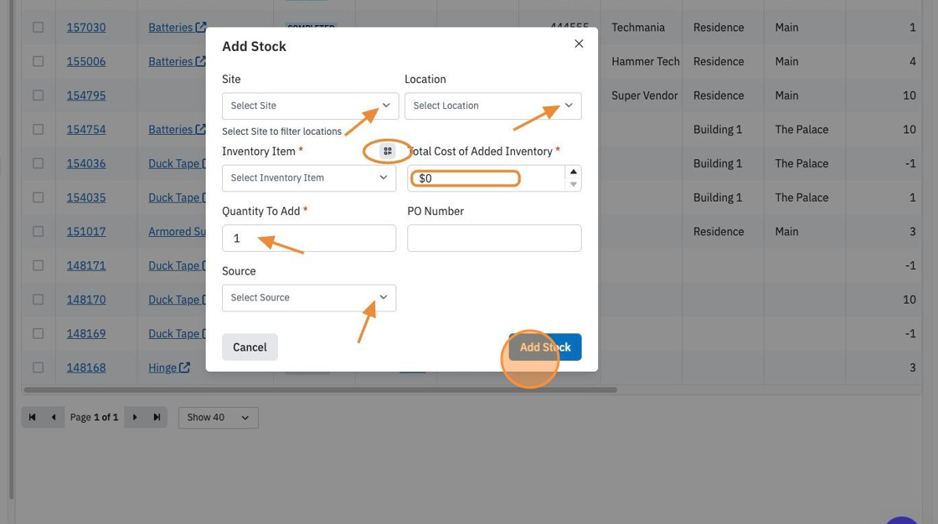Viewport: 938px width, 524px height.
Task: Select checkbox for row 154036
Action: [x=39, y=163]
